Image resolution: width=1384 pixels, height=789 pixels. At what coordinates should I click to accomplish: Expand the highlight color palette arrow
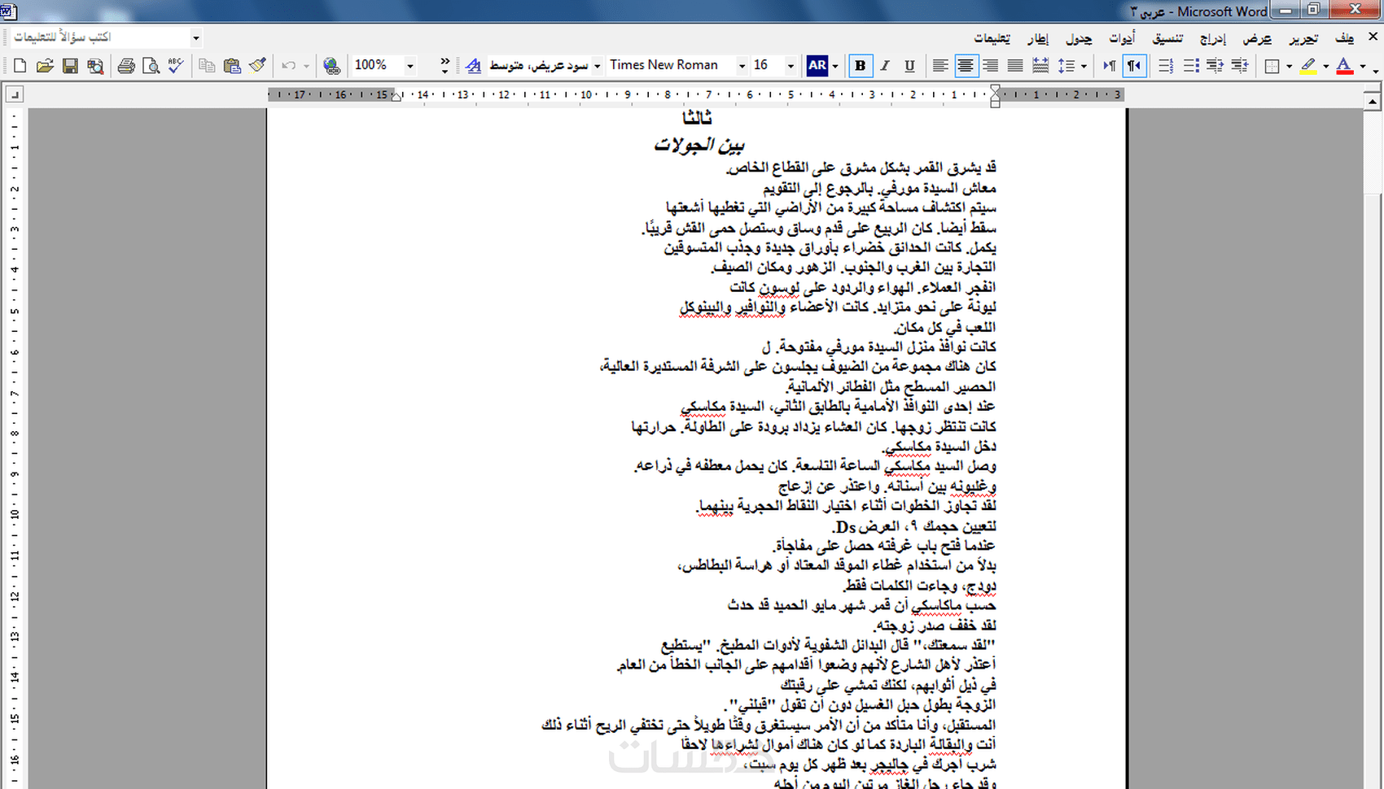tap(1326, 66)
